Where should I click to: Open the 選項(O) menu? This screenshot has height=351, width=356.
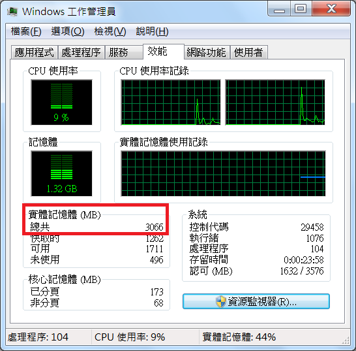[x=68, y=31]
